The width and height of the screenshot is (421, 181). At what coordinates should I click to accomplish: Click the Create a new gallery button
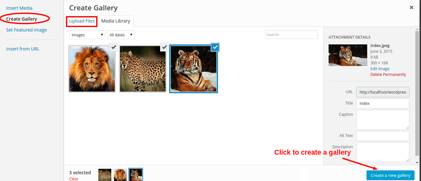[x=390, y=175]
